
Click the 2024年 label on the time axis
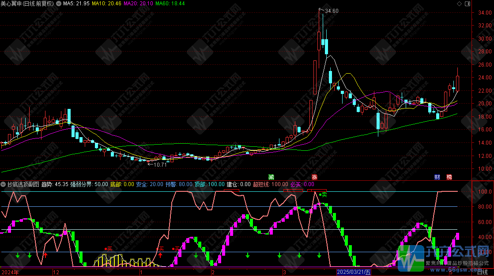11,272
